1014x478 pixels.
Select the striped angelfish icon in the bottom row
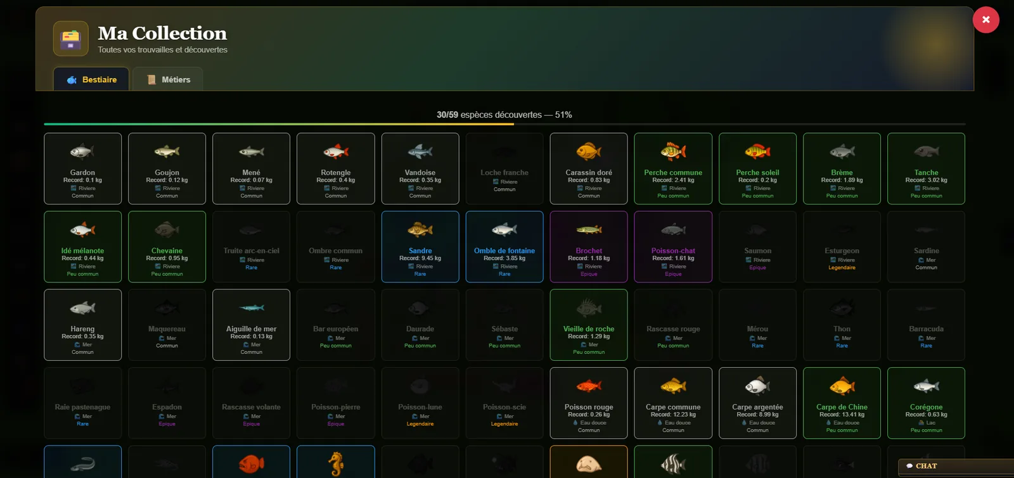click(673, 465)
